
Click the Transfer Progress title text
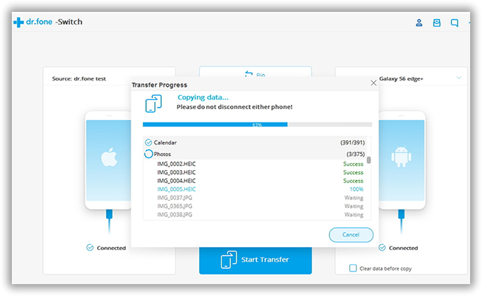pos(159,85)
